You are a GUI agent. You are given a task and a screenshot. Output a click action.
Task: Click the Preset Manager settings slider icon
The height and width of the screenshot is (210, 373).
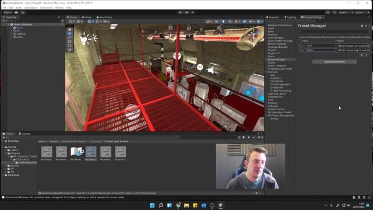click(x=366, y=26)
